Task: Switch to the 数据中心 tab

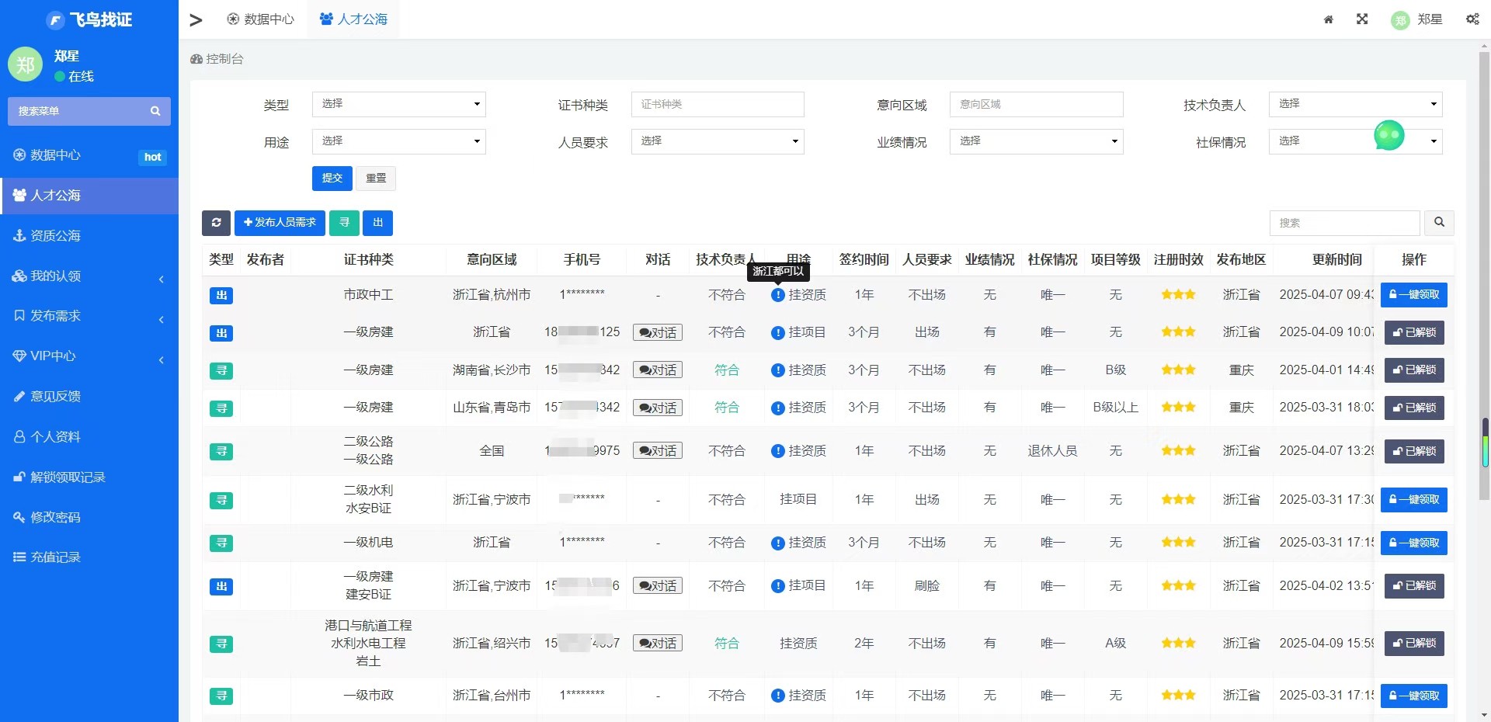Action: (261, 19)
